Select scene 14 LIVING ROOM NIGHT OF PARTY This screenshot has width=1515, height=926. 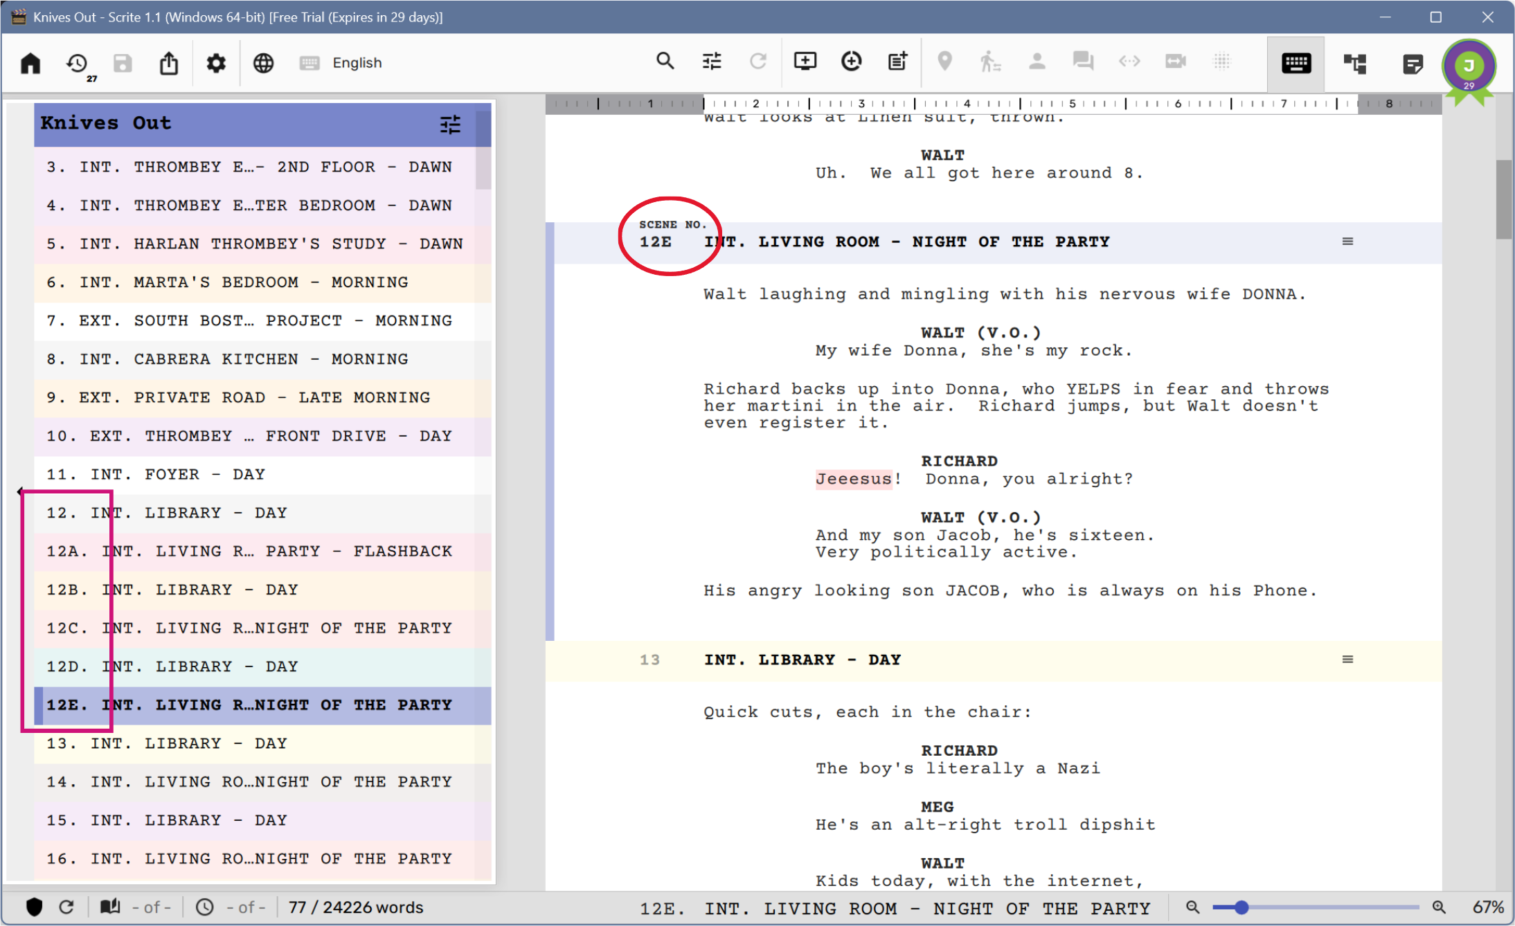tap(255, 781)
